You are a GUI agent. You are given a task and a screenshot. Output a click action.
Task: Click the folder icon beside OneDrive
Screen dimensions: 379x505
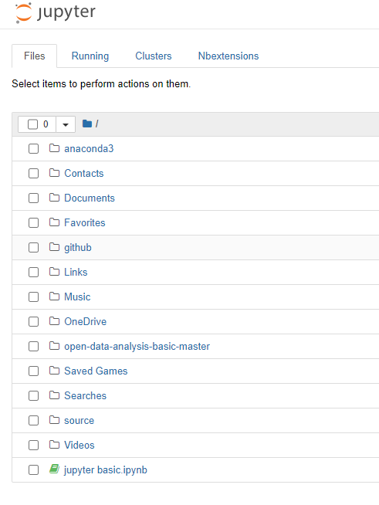pyautogui.click(x=55, y=321)
